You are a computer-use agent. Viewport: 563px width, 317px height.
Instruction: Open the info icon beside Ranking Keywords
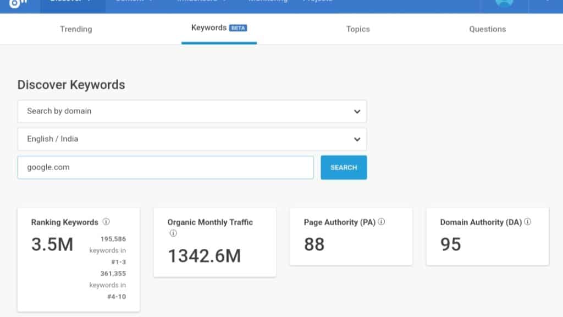(106, 222)
